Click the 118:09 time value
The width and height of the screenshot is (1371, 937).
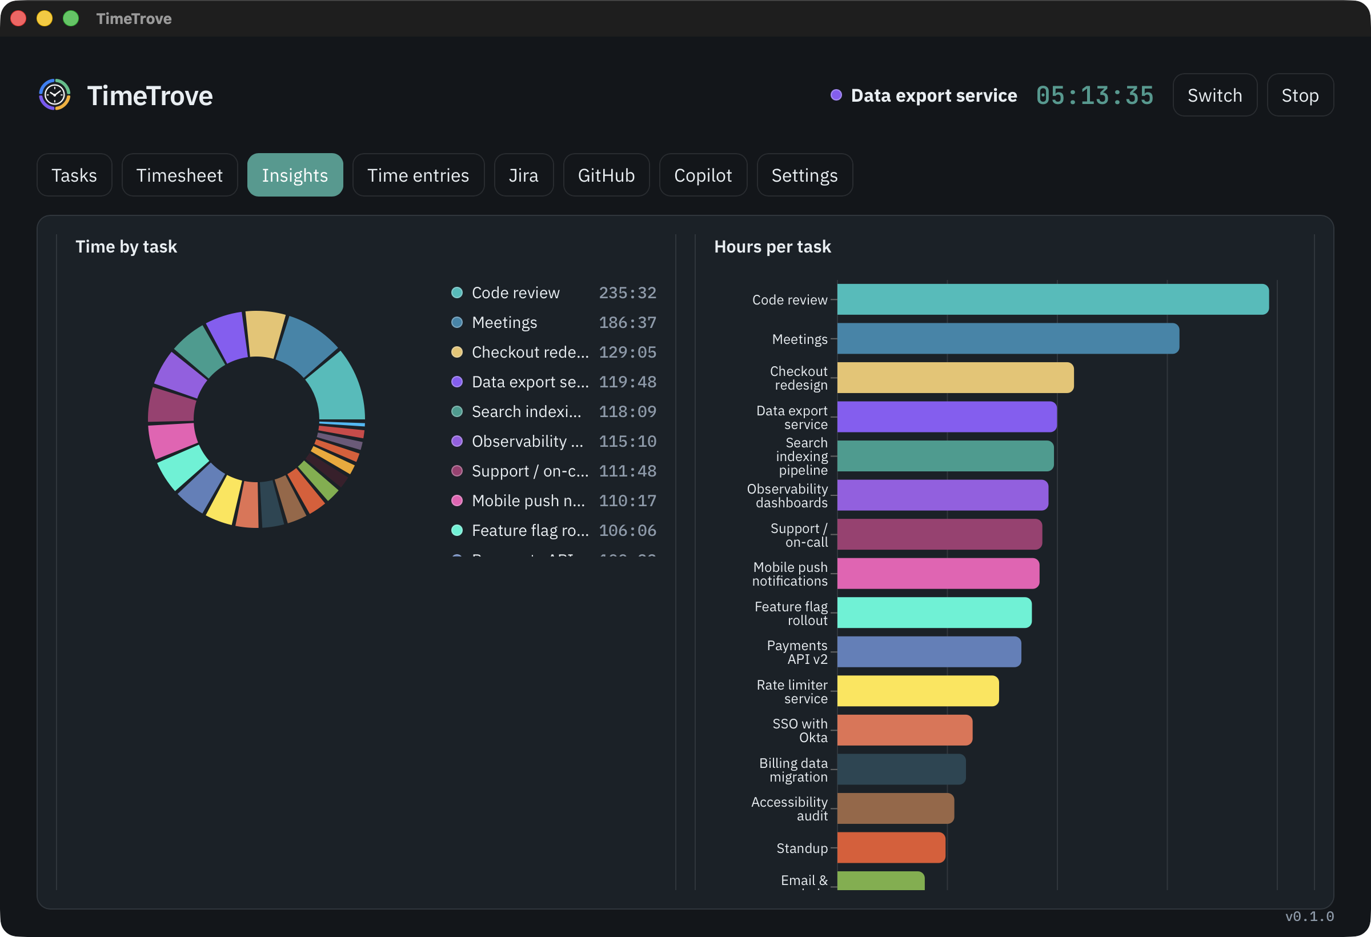tap(628, 411)
